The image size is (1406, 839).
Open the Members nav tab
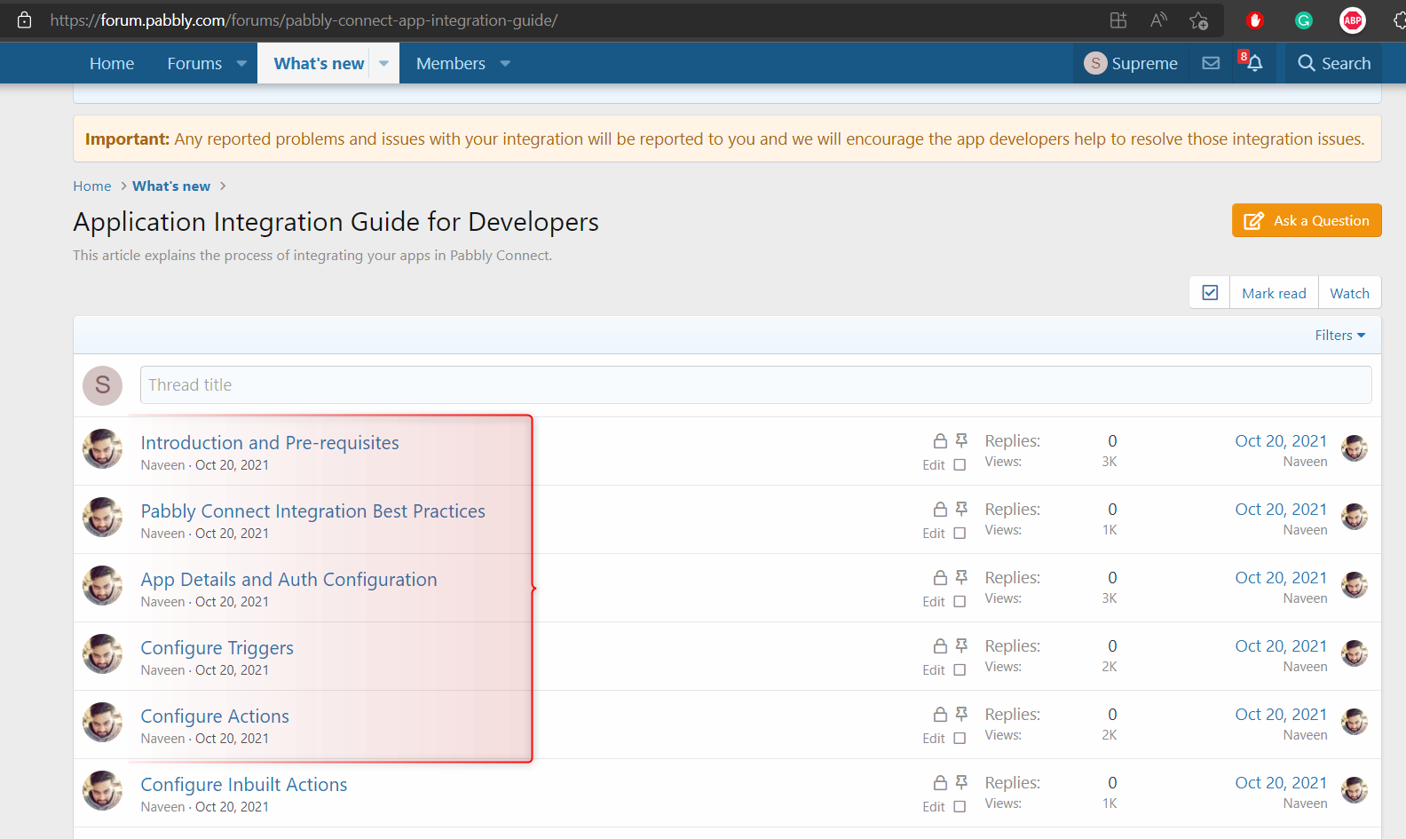[x=451, y=63]
